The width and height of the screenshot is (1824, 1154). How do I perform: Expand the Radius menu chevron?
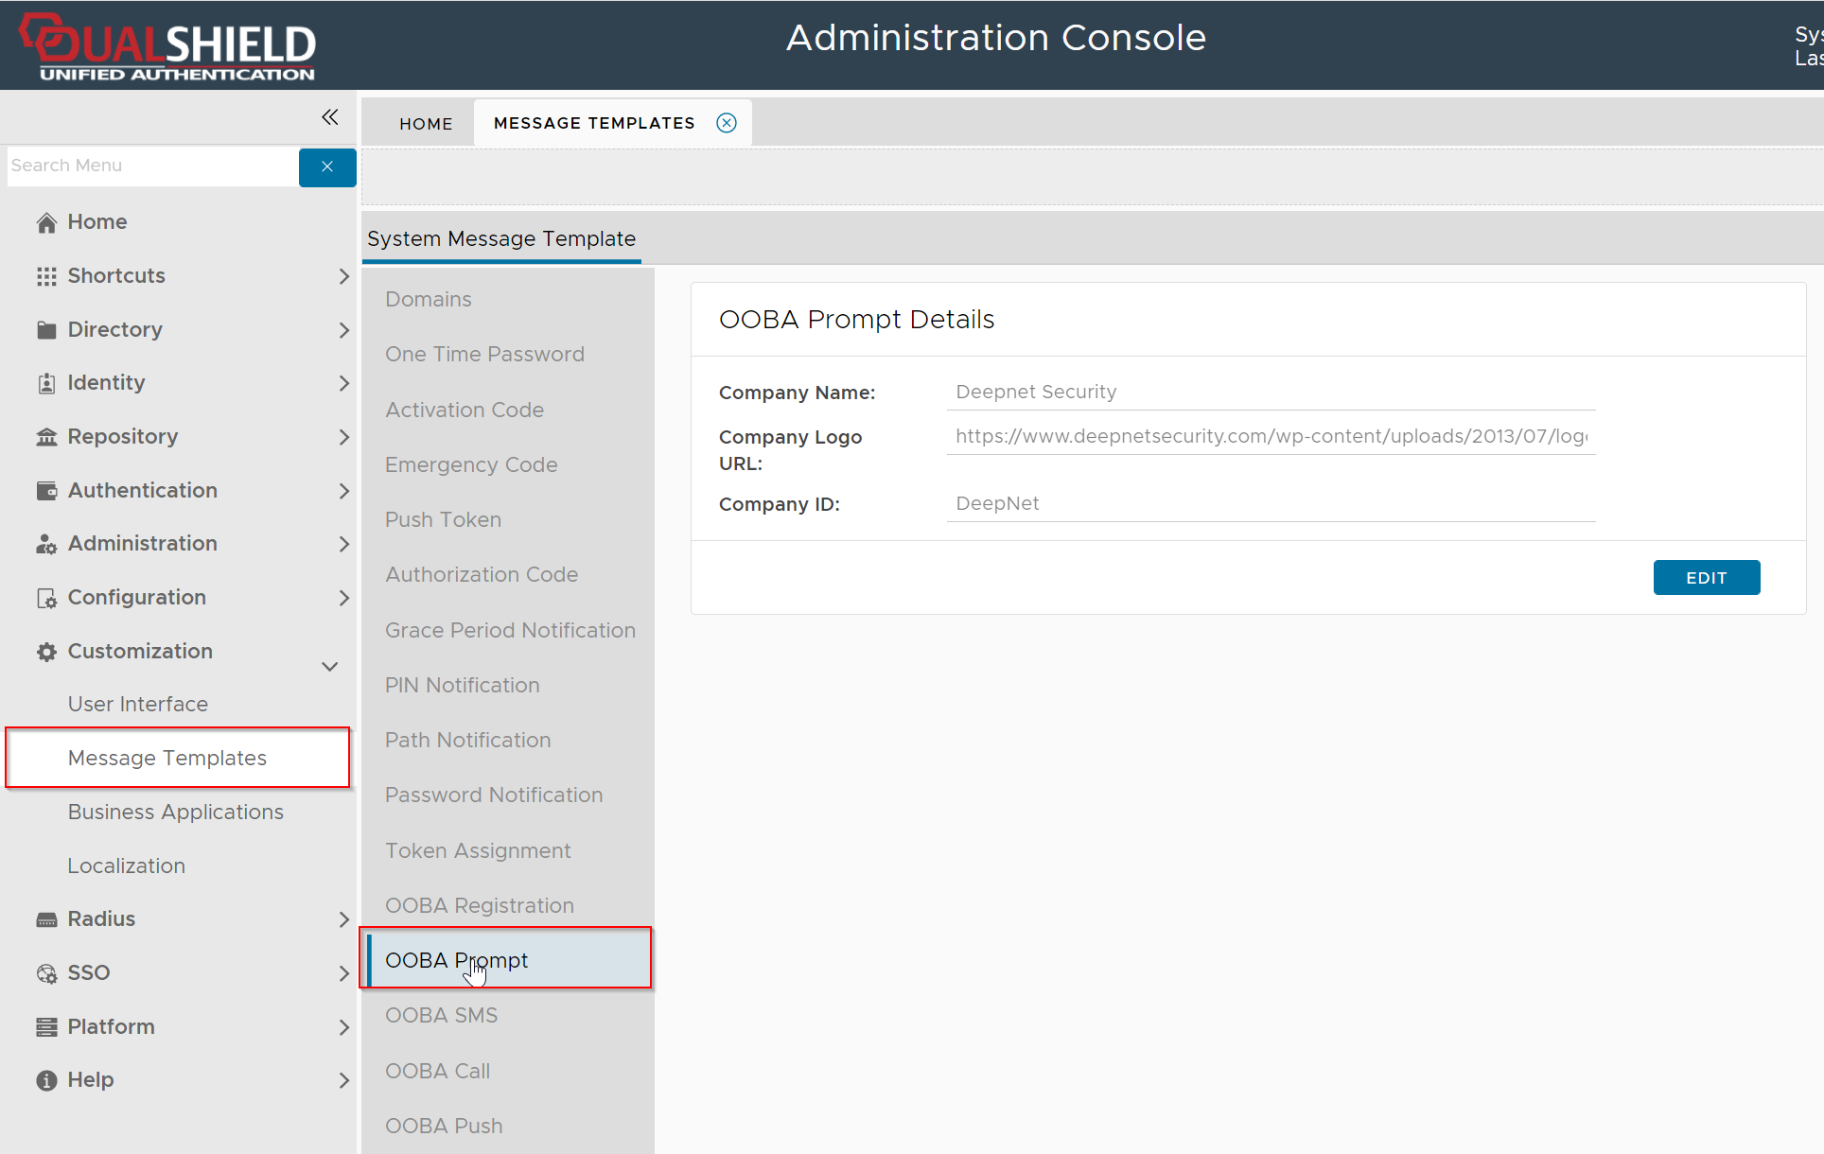point(343,919)
